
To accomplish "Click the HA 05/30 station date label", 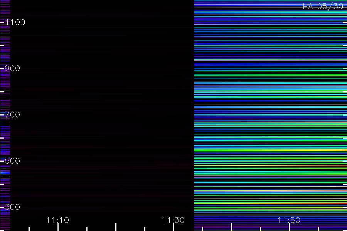I will click(323, 7).
